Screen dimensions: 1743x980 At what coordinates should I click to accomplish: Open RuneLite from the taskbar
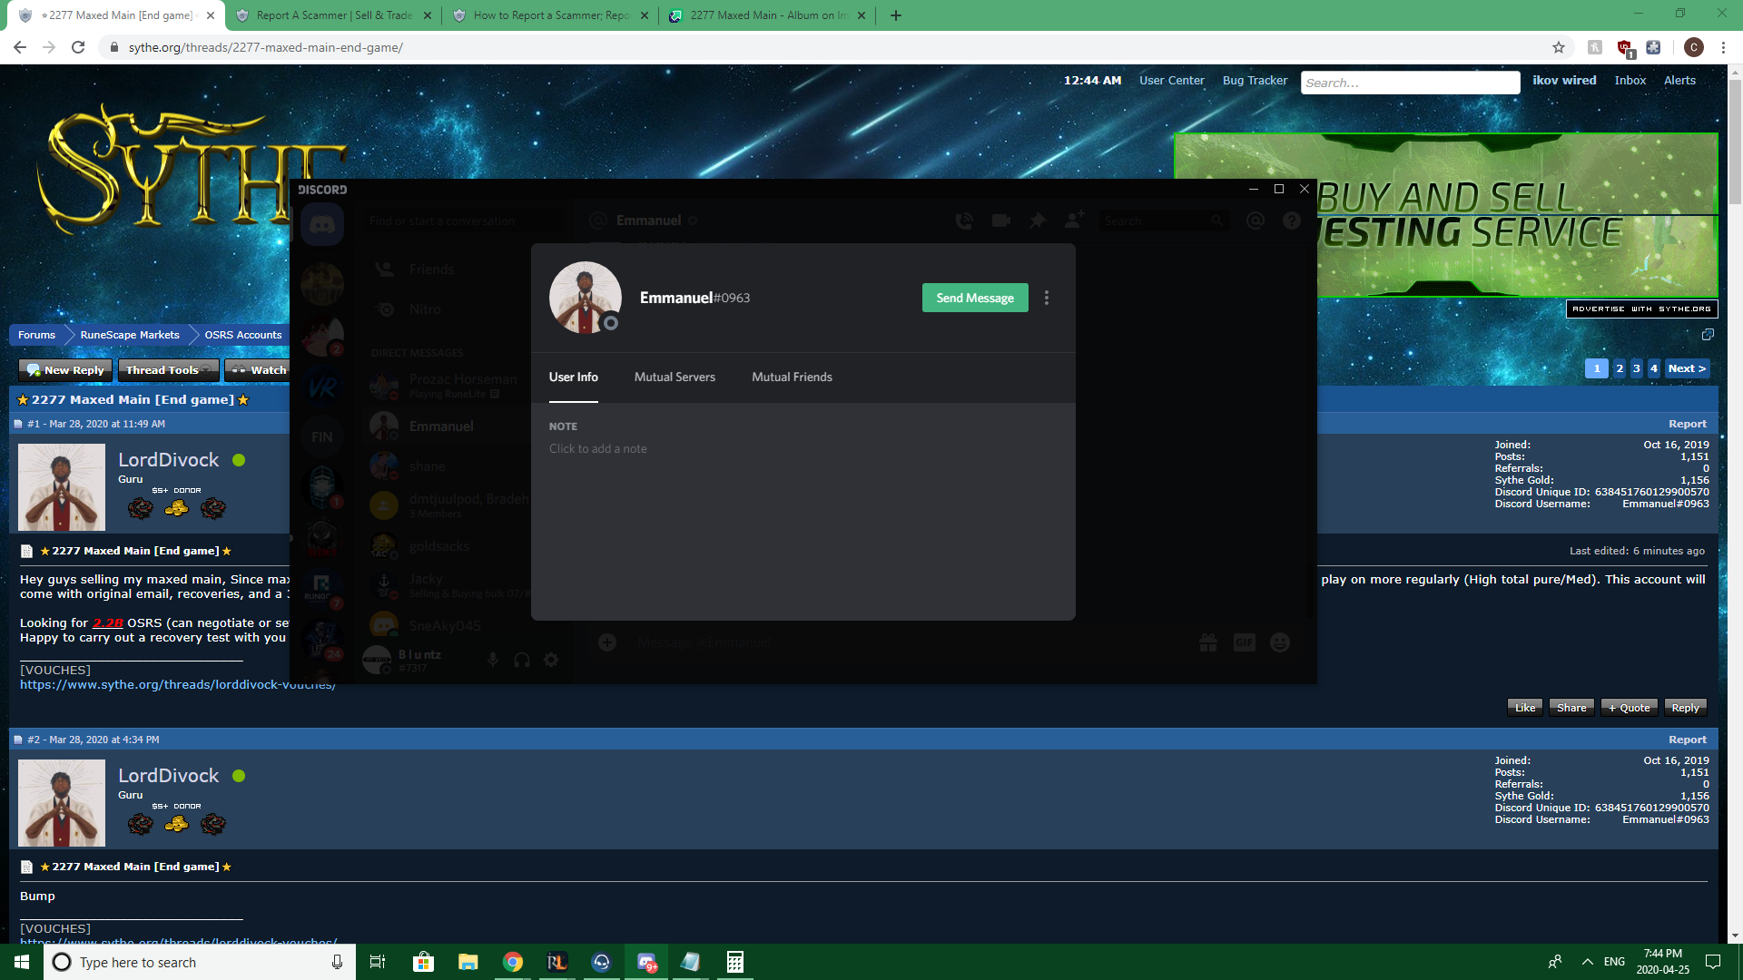pyautogui.click(x=556, y=962)
